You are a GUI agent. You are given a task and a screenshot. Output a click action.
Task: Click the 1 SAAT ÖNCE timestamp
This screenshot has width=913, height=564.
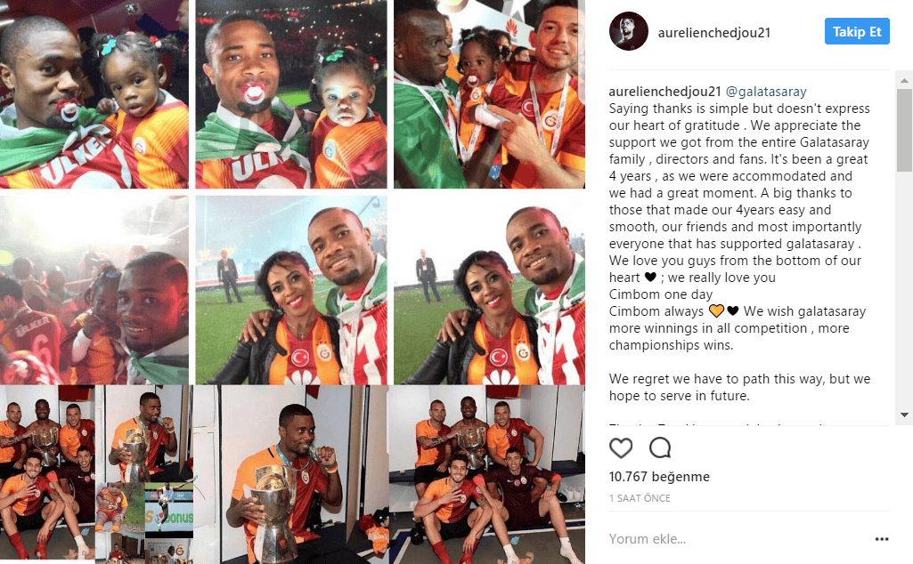point(640,498)
